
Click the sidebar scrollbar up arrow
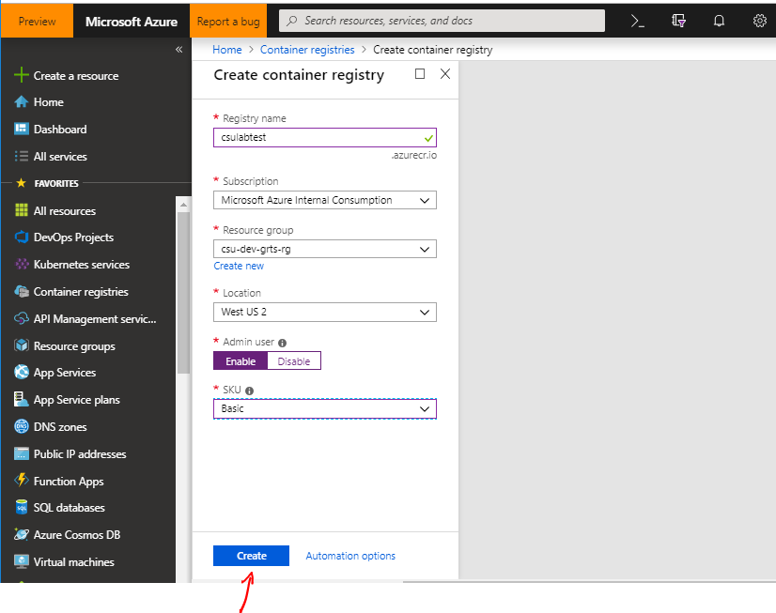pos(183,204)
